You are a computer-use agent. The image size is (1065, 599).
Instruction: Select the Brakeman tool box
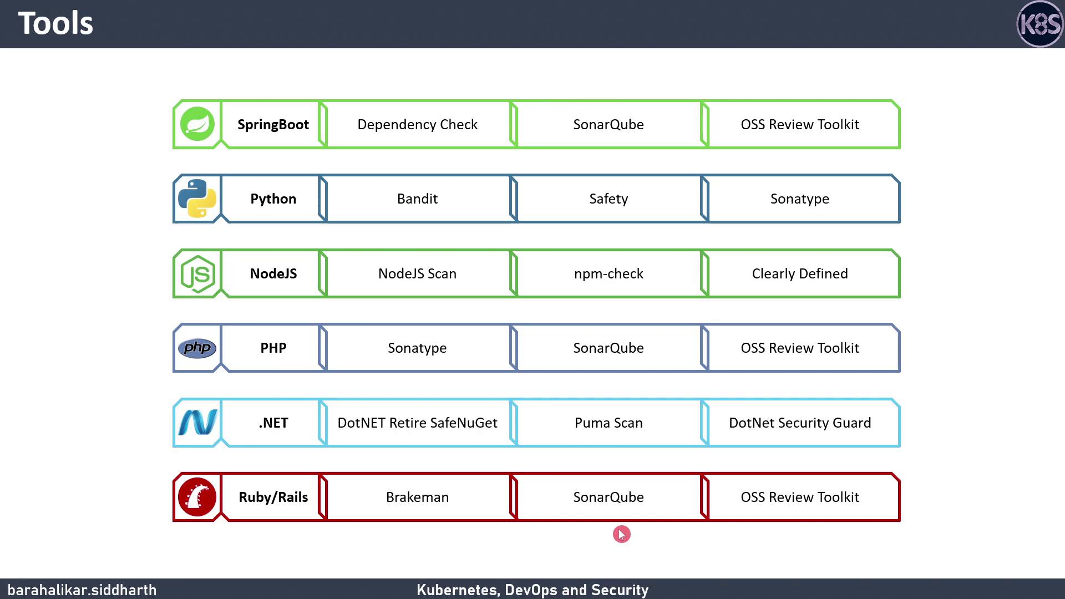coord(417,497)
